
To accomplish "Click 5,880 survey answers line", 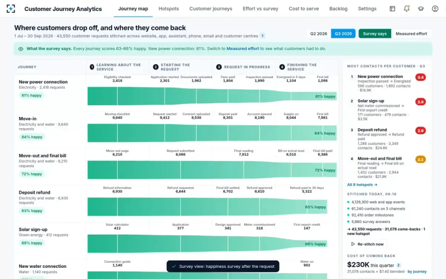I will tap(370, 222).
